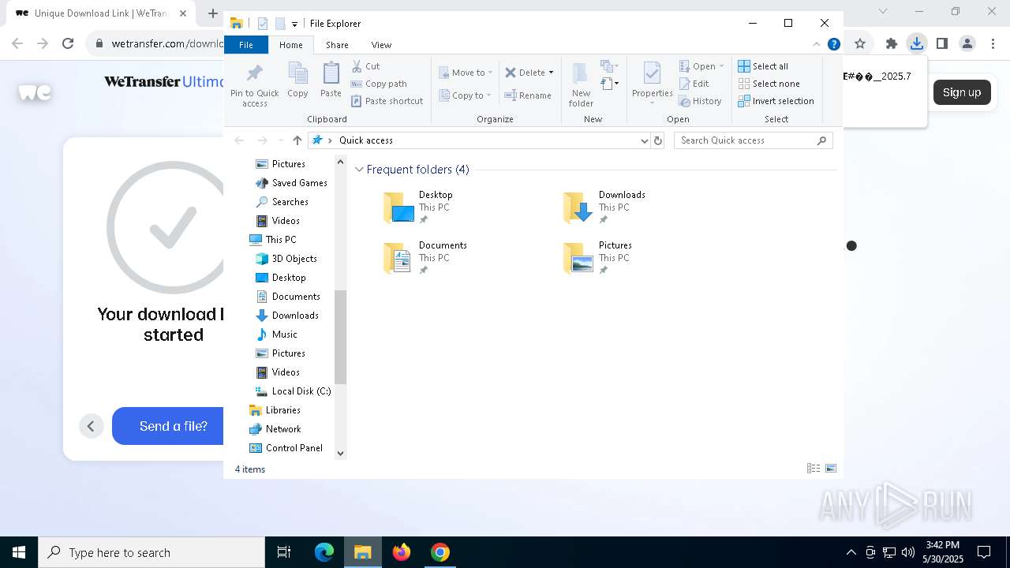
Task: Open a new Chrome tab
Action: (213, 13)
